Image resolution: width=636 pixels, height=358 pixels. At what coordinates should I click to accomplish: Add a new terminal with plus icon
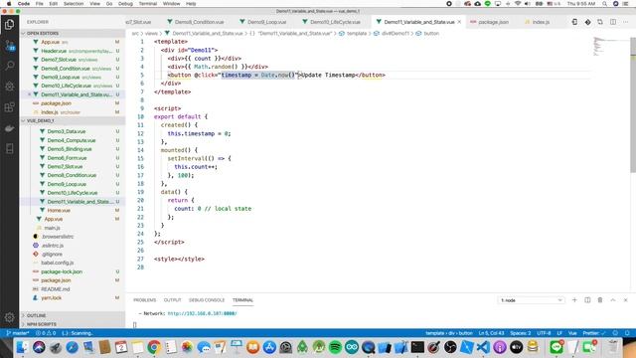pos(574,300)
